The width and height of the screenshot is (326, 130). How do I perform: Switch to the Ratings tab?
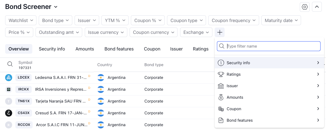coord(201,49)
